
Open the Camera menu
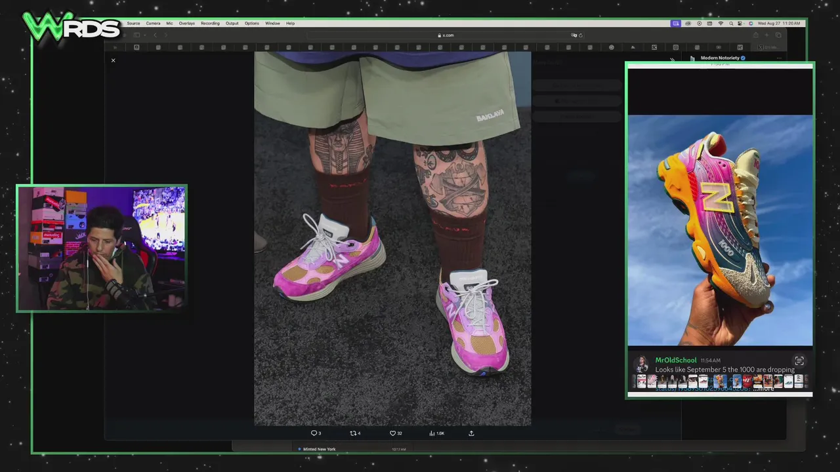pyautogui.click(x=153, y=24)
